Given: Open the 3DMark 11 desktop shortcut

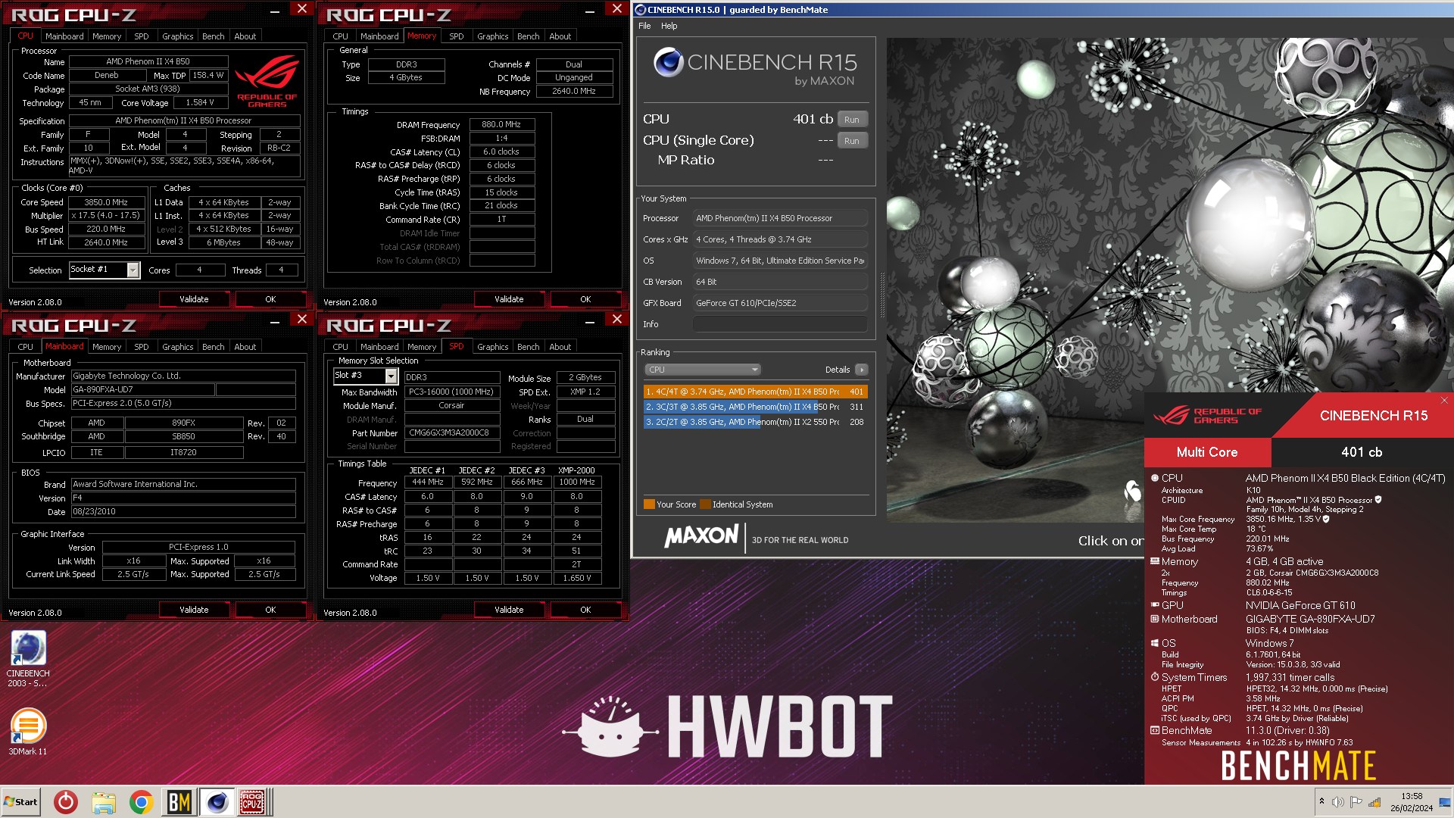Looking at the screenshot, I should [x=28, y=731].
